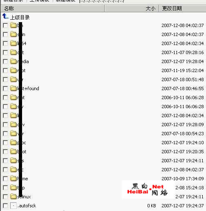Screen dimensions: 206x211
Task: Open the var folder icon
Action: [x=13, y=134]
